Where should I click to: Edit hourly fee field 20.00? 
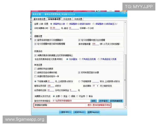point(55,28)
